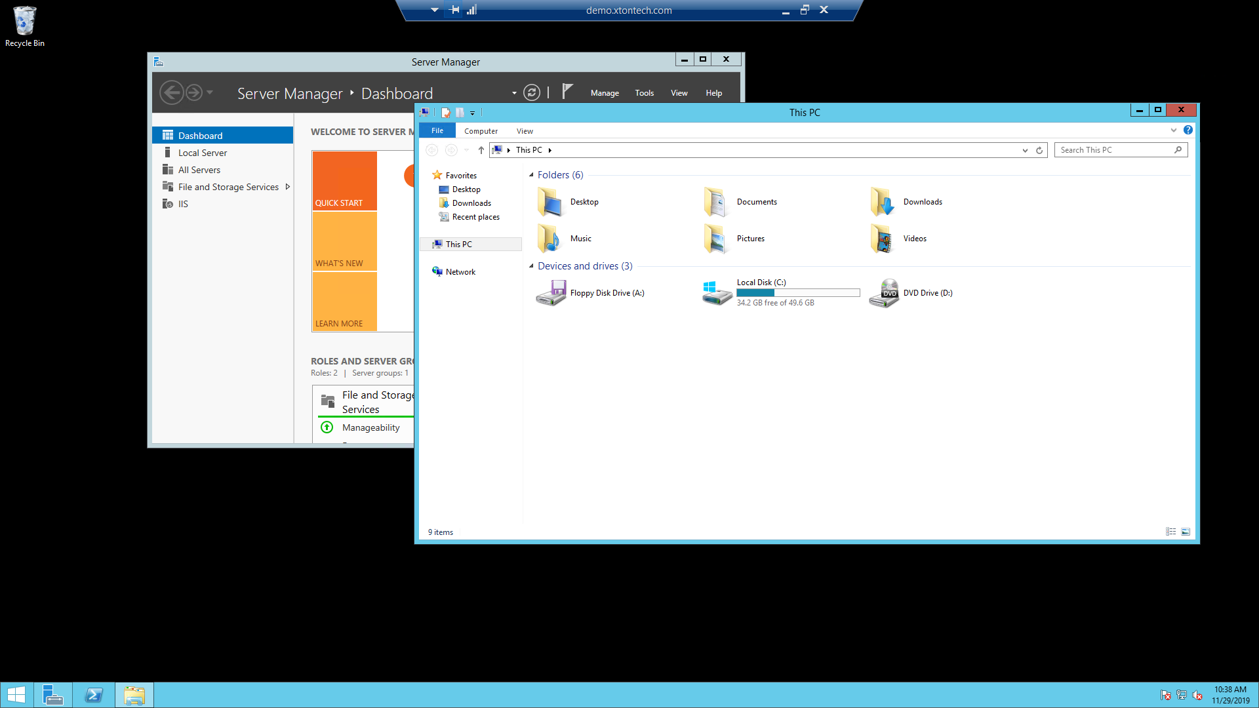Click the Up arrow in Explorer navigation

481,150
